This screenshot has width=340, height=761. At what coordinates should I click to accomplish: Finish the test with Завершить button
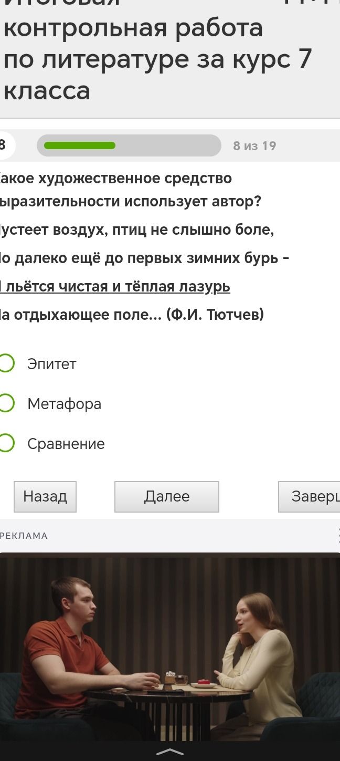(310, 496)
